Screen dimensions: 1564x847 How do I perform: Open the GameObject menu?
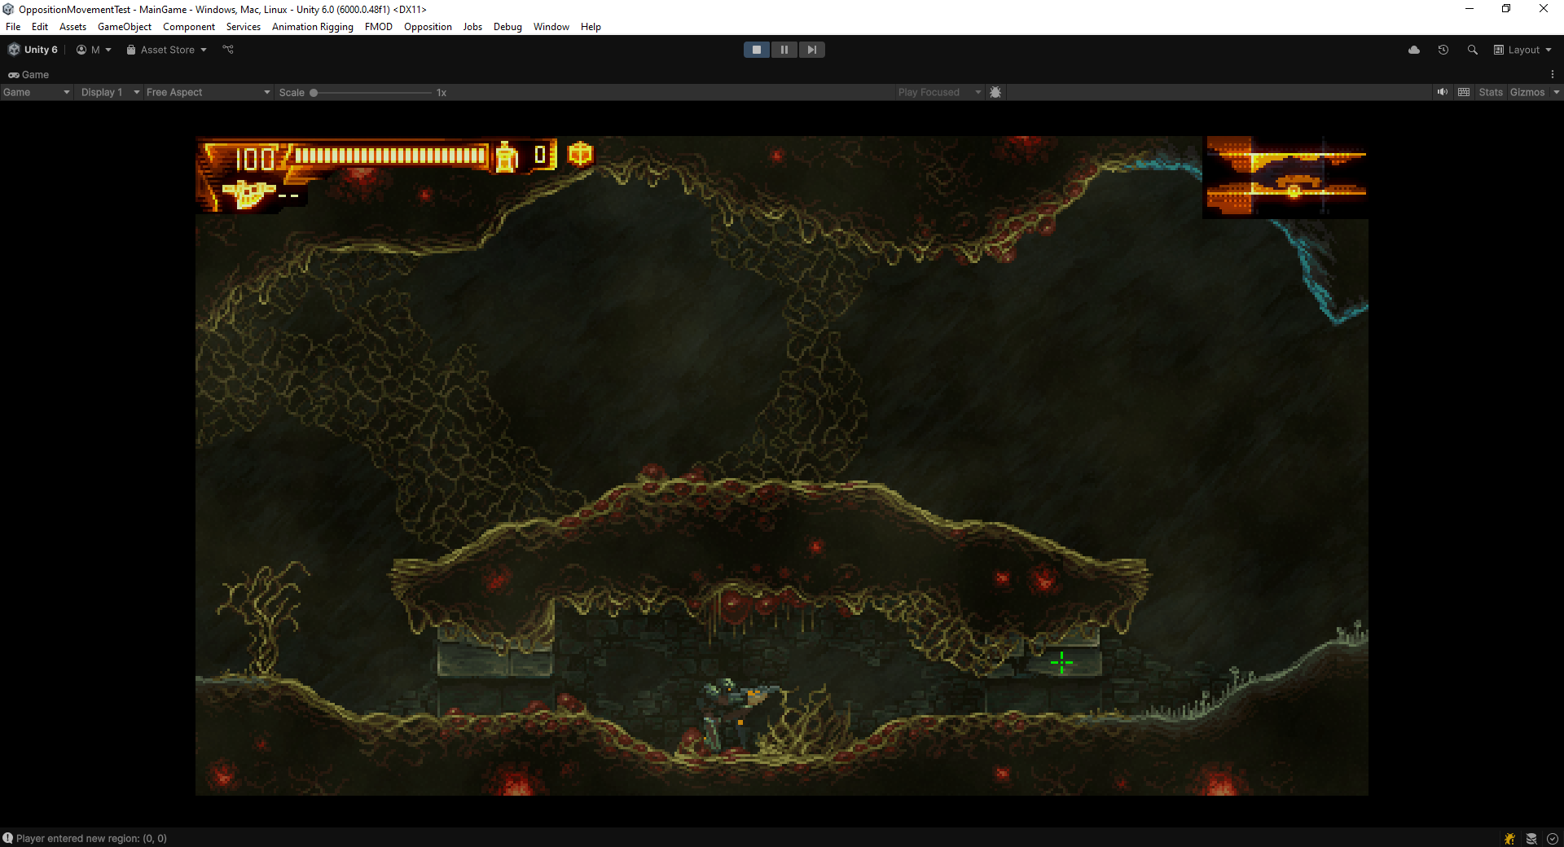[x=125, y=27]
